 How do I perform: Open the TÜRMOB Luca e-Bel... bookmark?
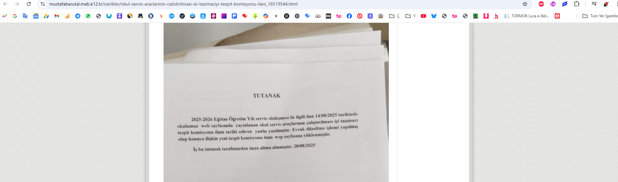click(x=527, y=16)
